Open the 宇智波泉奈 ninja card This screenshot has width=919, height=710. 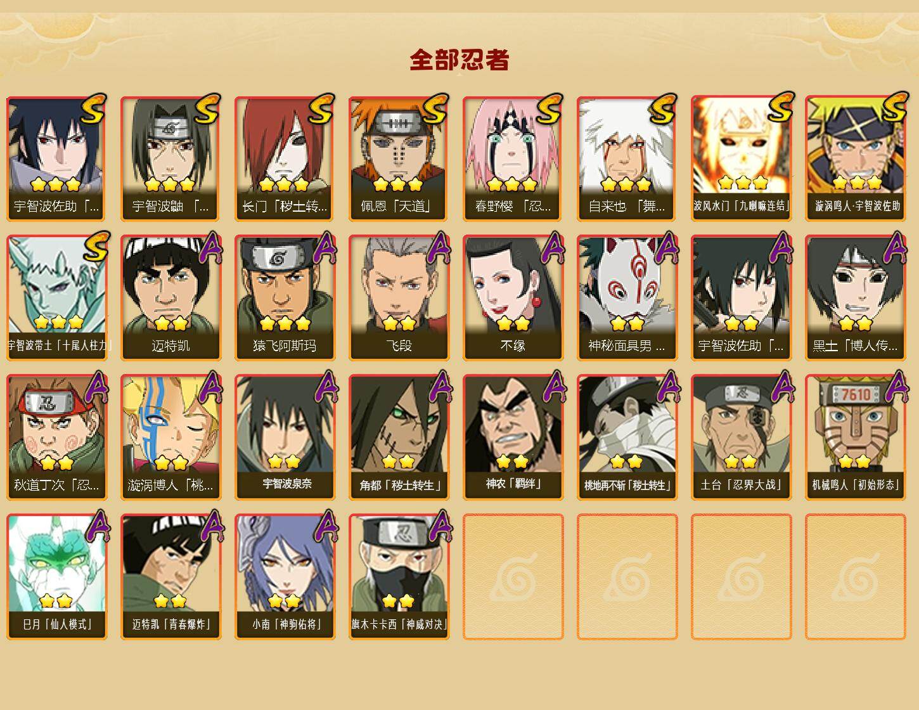coord(285,437)
